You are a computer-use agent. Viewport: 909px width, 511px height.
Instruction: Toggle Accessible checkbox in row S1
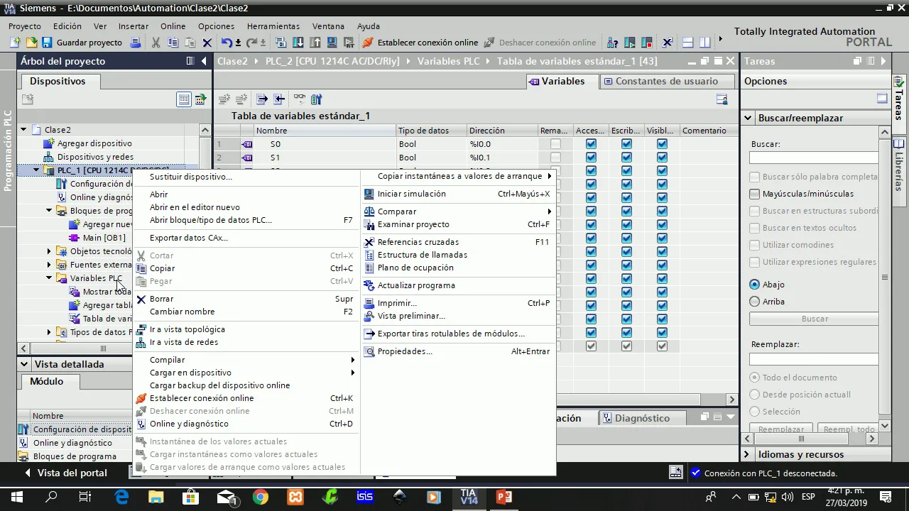click(x=591, y=158)
